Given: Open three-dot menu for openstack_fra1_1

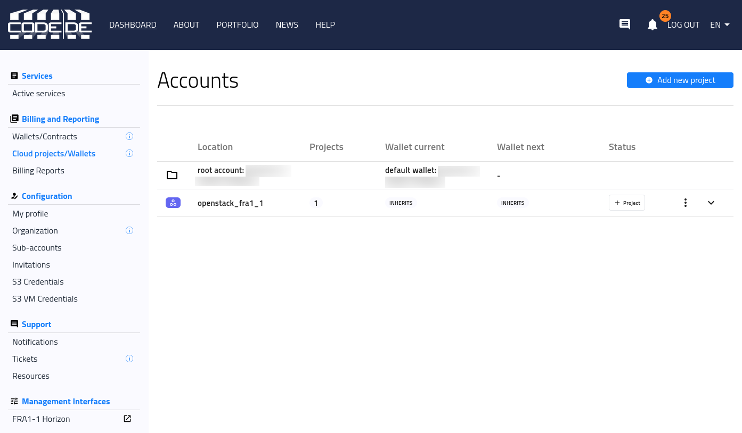Looking at the screenshot, I should click(686, 203).
